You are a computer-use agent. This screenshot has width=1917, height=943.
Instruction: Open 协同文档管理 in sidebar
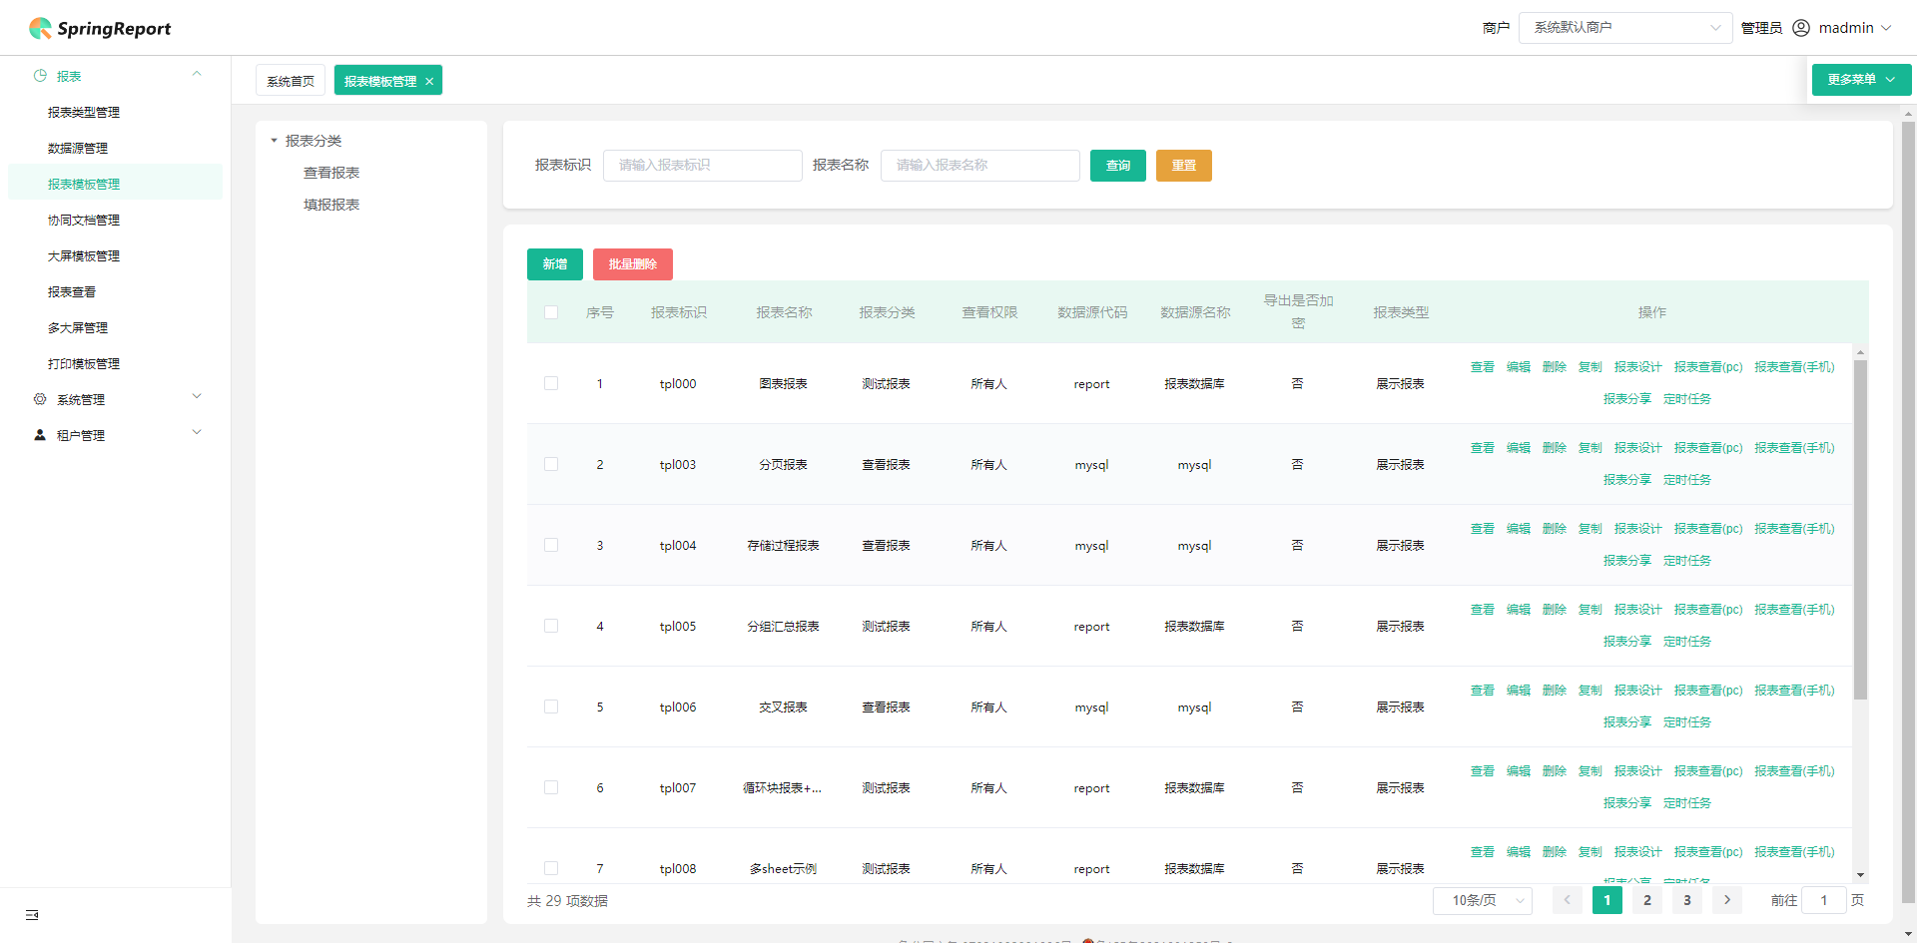(84, 221)
